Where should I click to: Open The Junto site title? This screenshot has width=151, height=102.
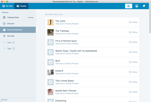[60, 21]
